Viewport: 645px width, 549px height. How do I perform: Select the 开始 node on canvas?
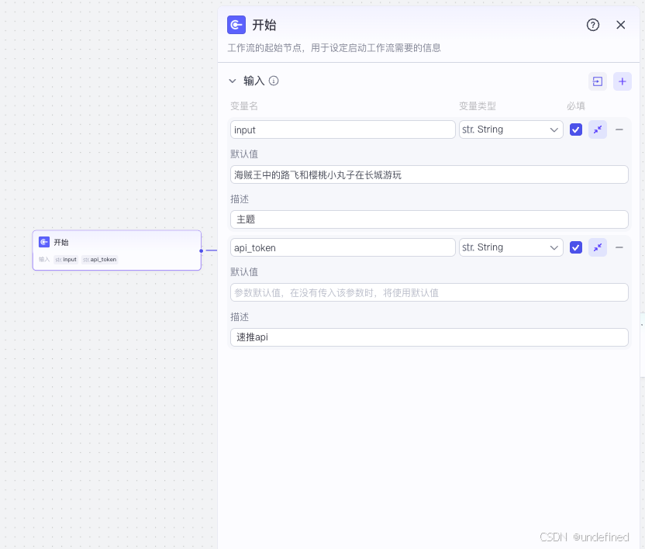pos(117,250)
